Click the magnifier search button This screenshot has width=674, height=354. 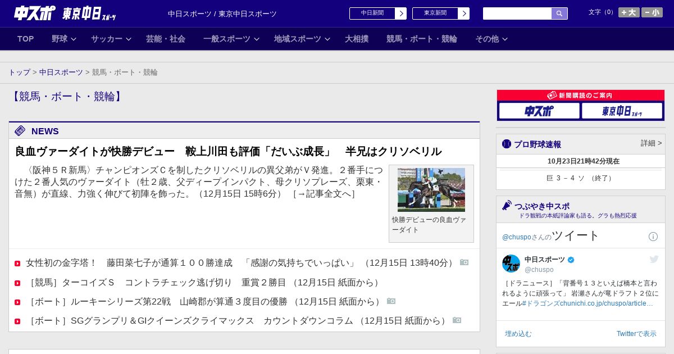pos(559,13)
